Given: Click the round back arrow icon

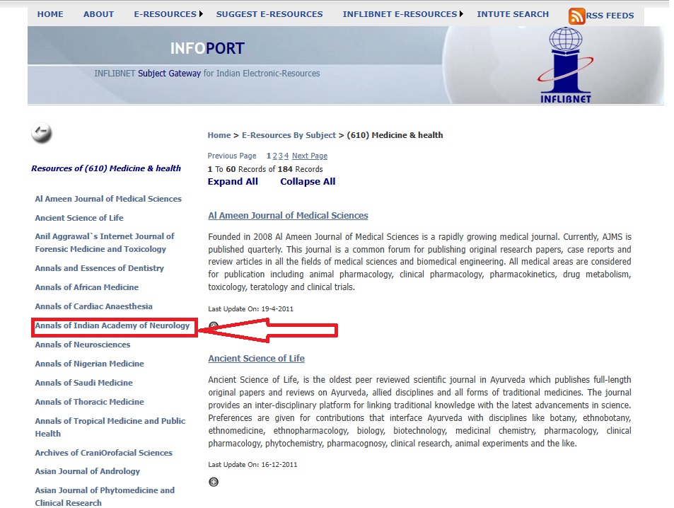Looking at the screenshot, I should click(x=42, y=132).
